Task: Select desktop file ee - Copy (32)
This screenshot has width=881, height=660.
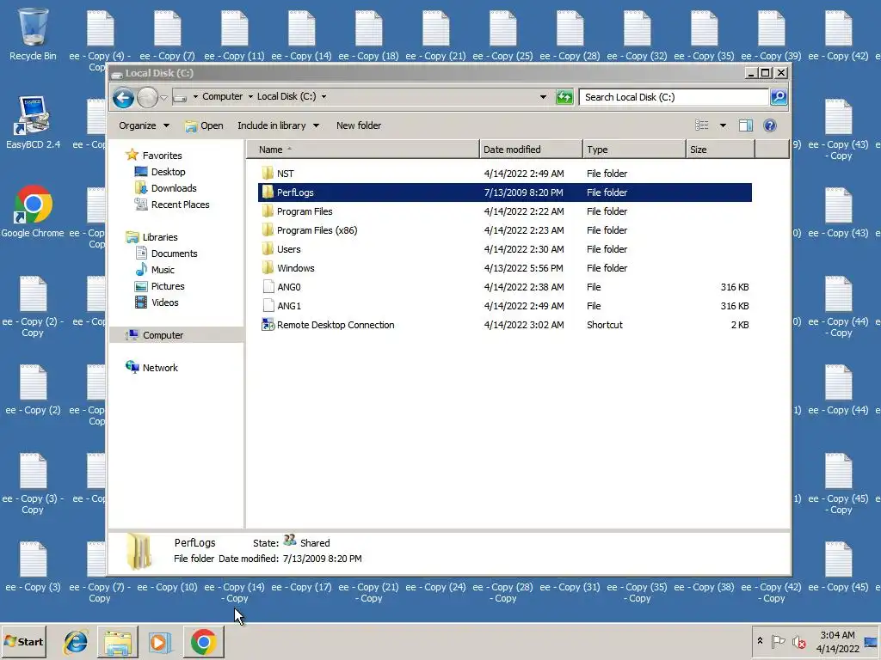Action: [637, 35]
